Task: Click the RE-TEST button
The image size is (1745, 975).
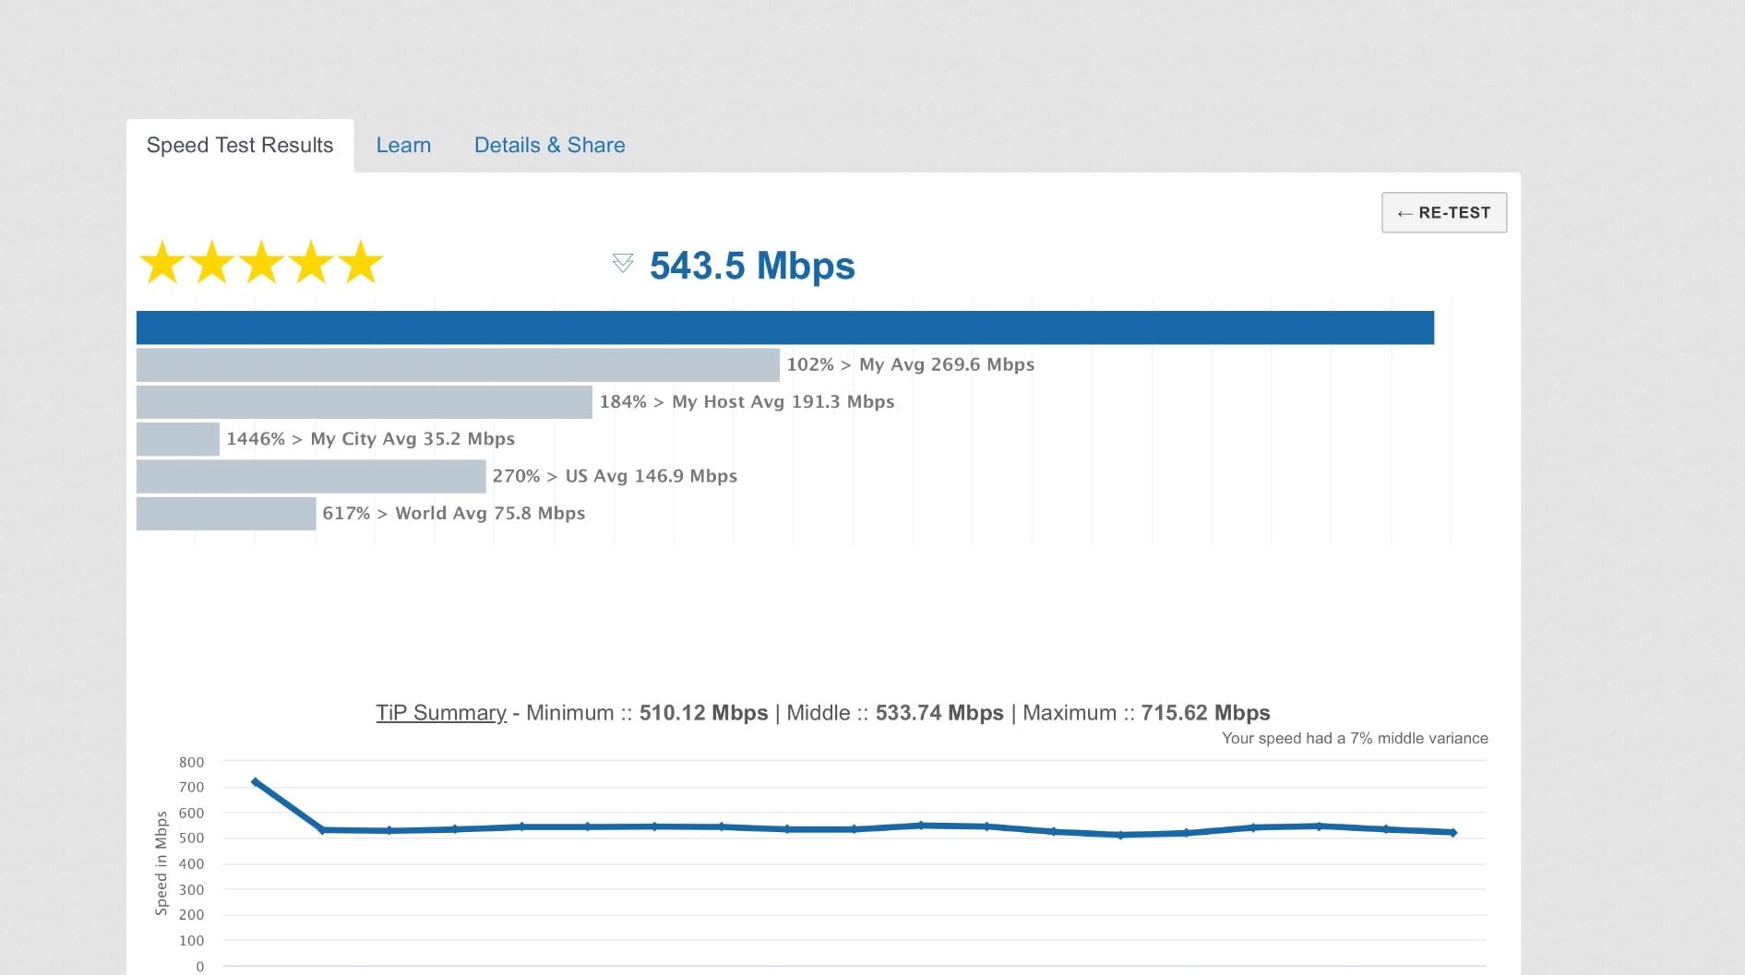Action: [1443, 212]
